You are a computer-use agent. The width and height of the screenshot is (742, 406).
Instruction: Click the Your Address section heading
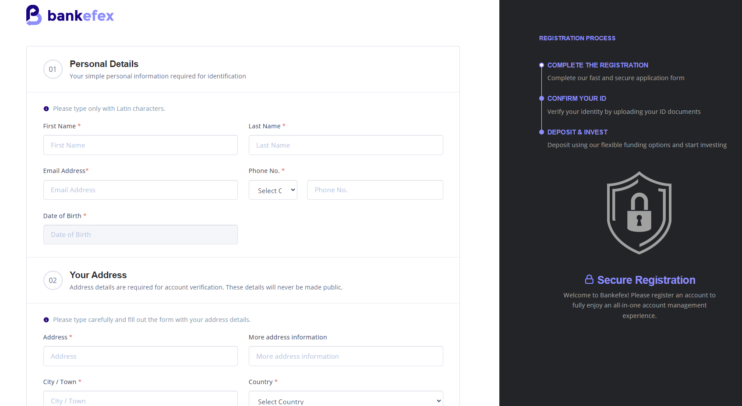pos(98,275)
